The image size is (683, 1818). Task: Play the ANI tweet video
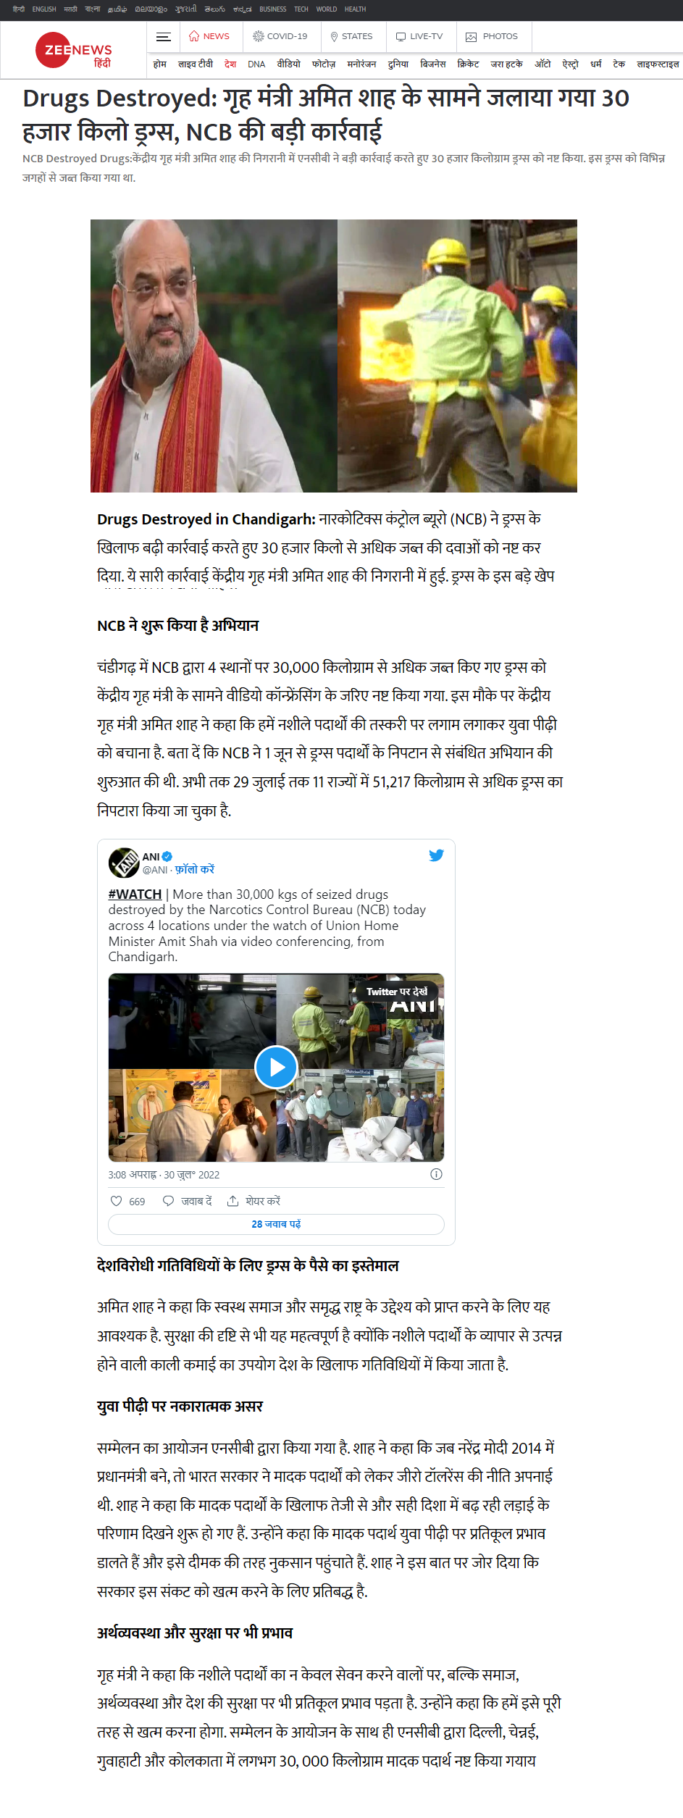(276, 1067)
